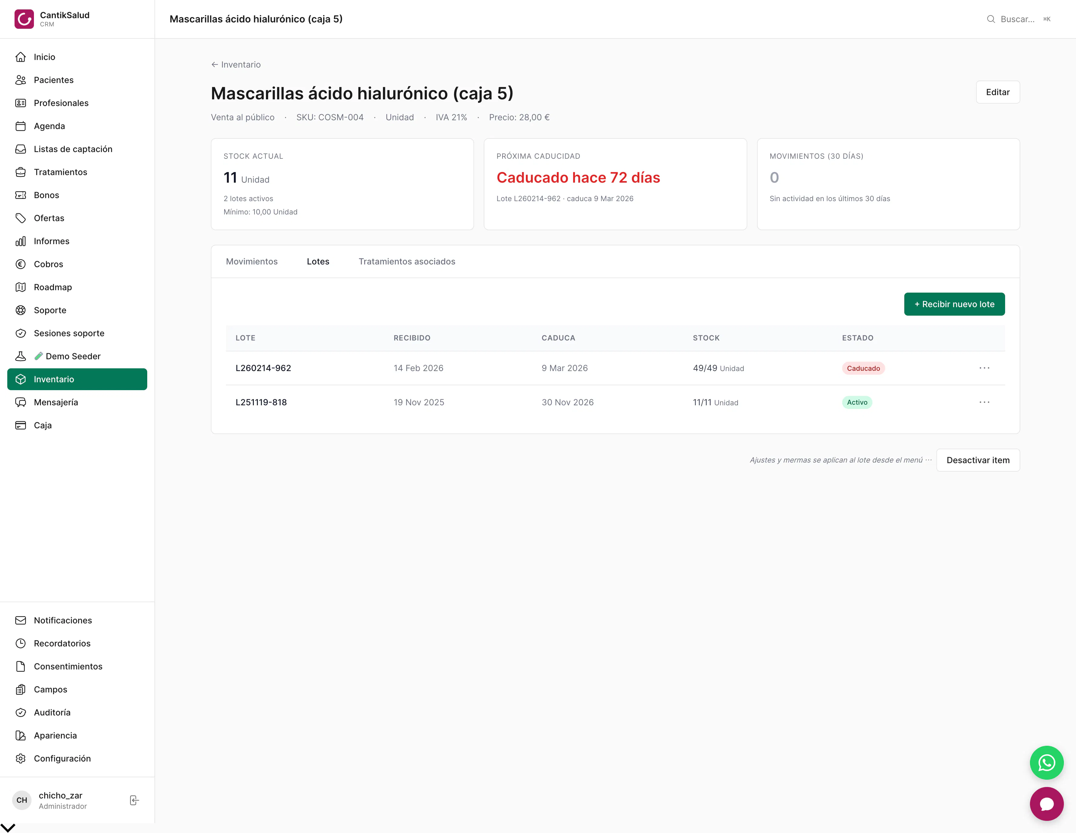Click Precio: 28,00 € text
Screen dimensions: 1076x833
[x=519, y=117]
